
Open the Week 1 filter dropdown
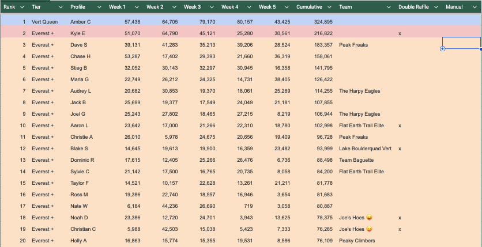(137, 7)
